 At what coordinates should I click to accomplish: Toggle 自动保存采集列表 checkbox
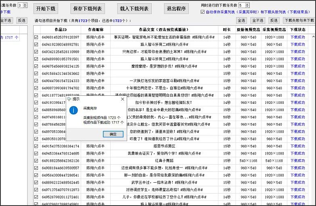pos(203,12)
